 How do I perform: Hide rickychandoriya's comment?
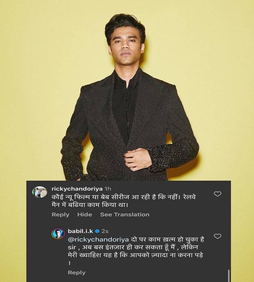(84, 215)
